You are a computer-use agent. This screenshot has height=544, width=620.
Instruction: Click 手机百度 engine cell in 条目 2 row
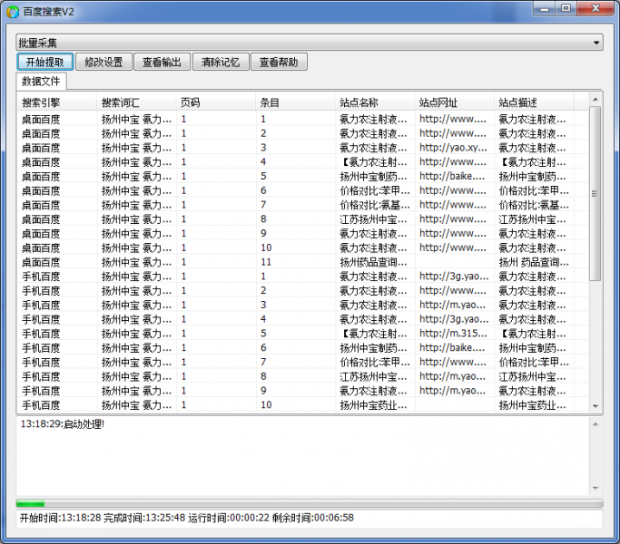pyautogui.click(x=41, y=291)
